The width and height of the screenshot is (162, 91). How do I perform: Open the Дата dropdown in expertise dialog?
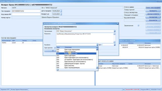point(115,45)
